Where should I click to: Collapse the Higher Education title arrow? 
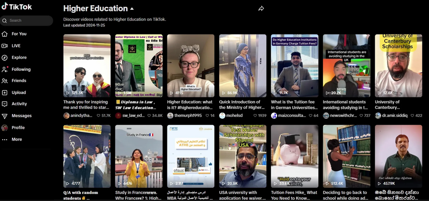(132, 9)
